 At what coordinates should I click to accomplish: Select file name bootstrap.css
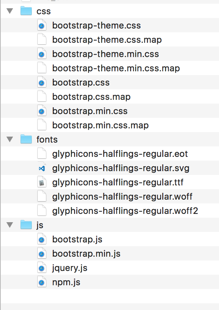click(81, 83)
